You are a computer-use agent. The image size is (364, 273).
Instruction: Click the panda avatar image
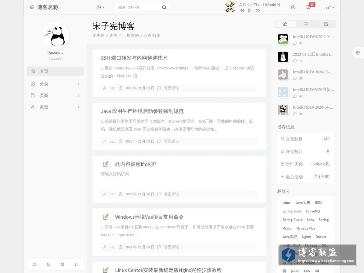[x=56, y=35]
